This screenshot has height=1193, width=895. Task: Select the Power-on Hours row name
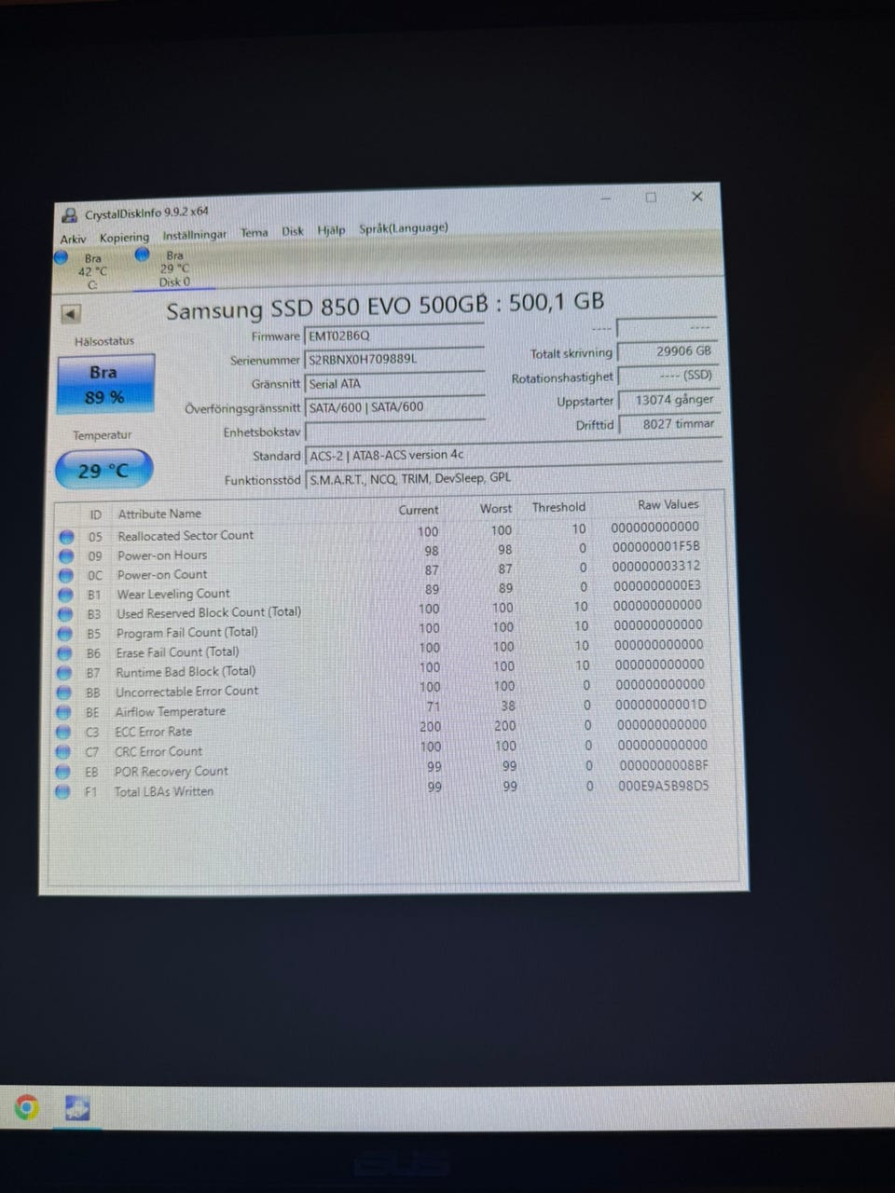click(x=162, y=555)
